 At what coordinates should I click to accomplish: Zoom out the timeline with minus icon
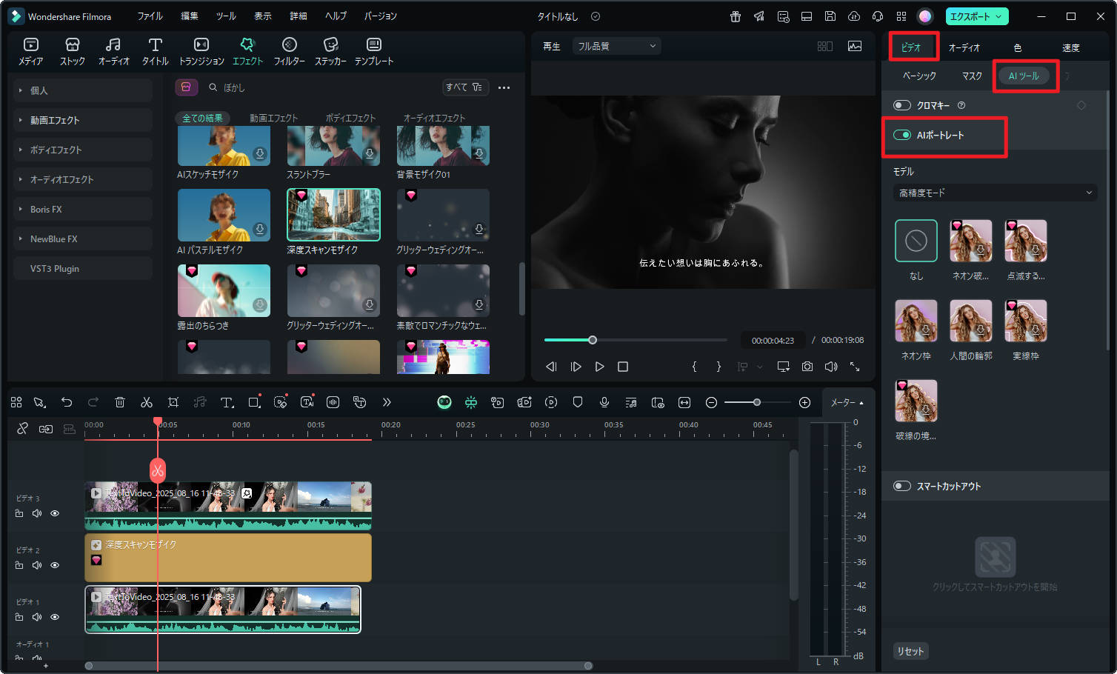click(x=711, y=402)
